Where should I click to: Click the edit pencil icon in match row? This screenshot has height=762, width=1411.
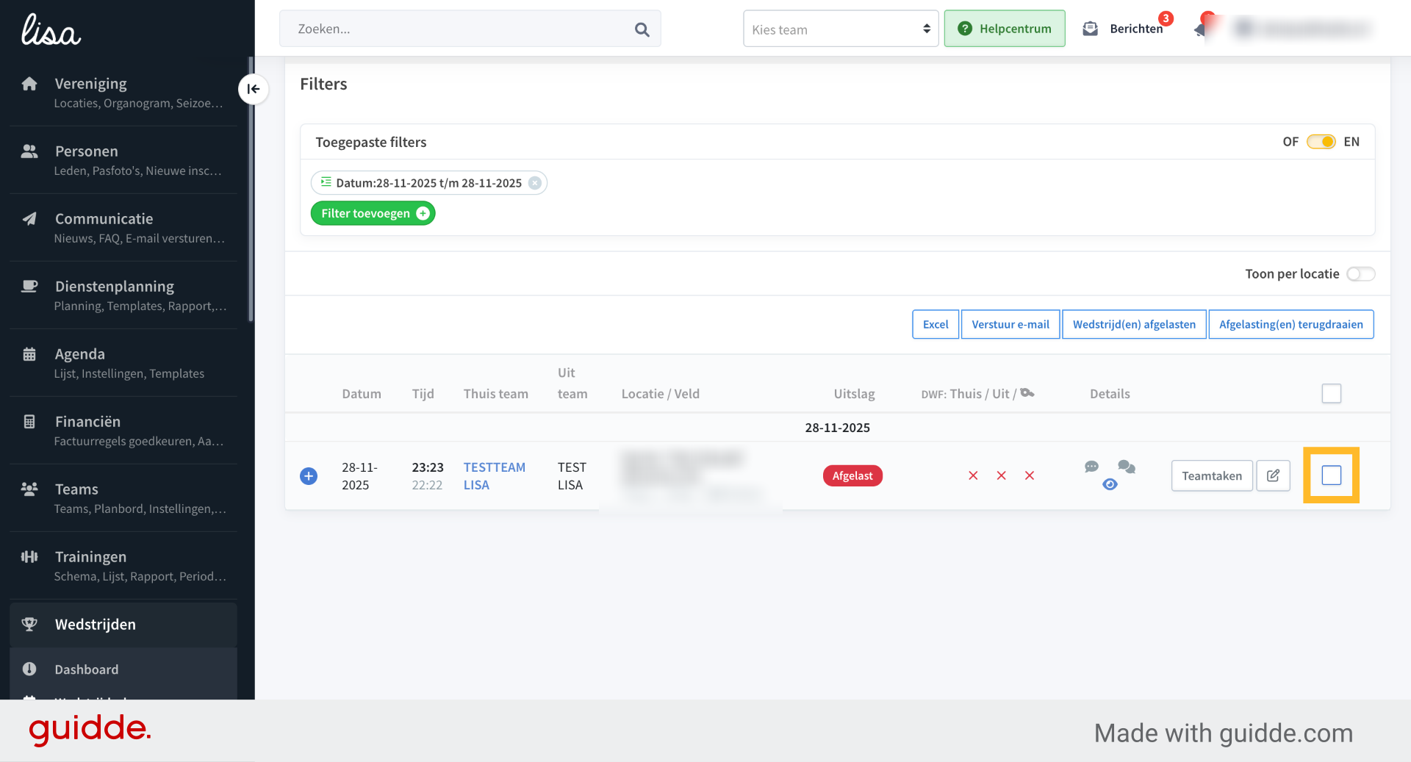1273,475
